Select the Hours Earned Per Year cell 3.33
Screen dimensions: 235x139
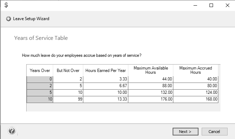pos(106,79)
